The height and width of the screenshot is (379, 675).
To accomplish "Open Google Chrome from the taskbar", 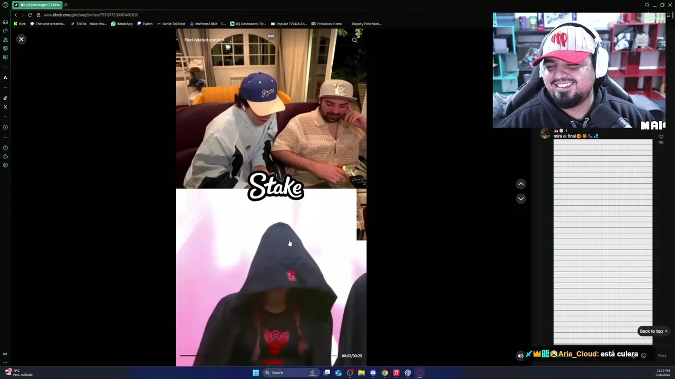I will coord(384,373).
